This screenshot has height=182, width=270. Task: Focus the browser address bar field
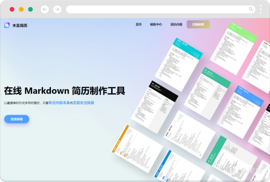click(x=161, y=9)
